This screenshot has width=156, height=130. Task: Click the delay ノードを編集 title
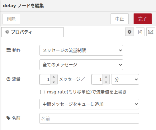(x=23, y=6)
